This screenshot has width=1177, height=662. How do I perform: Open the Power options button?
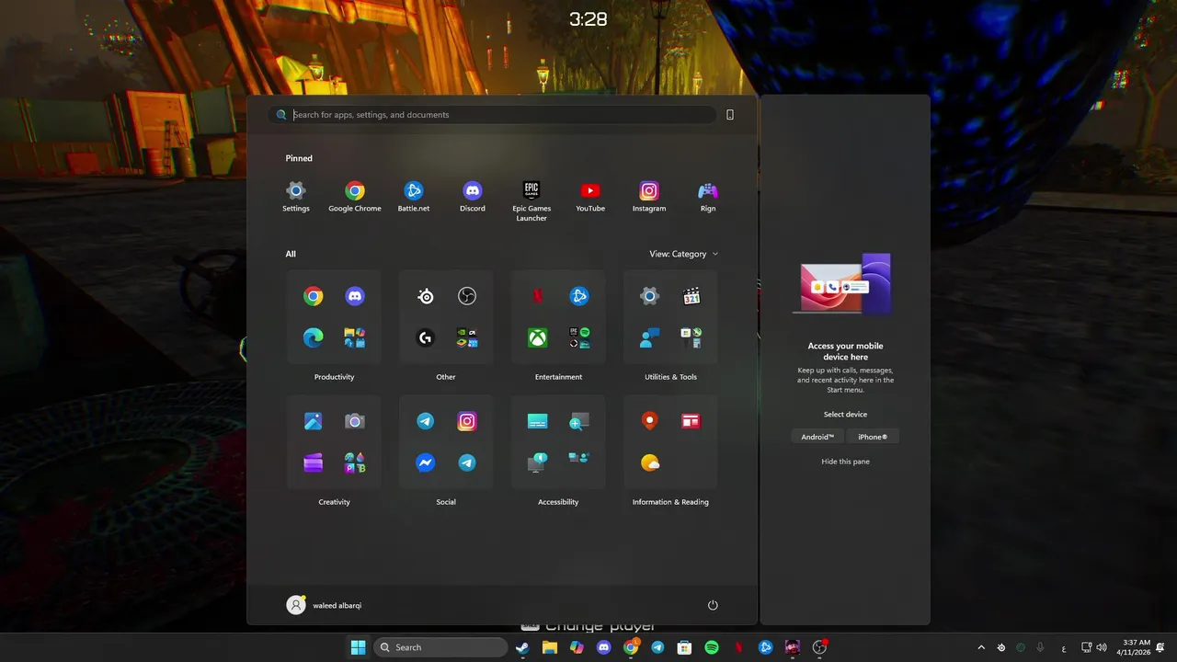(713, 605)
